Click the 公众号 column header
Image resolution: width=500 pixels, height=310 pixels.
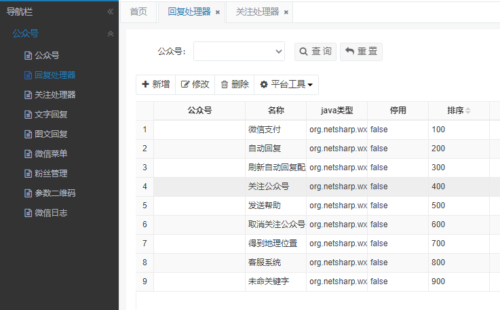coord(199,111)
